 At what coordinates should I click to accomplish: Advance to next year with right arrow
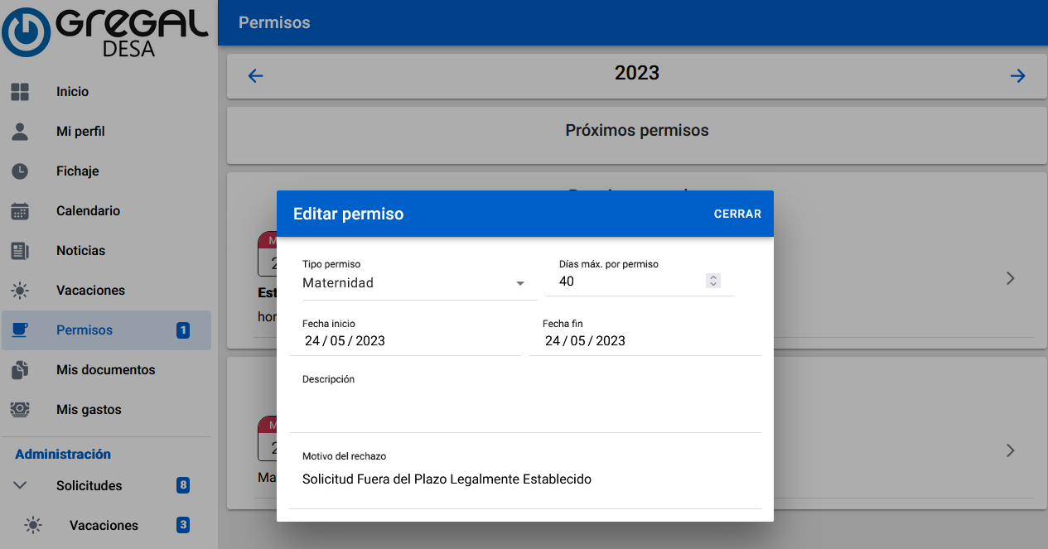[1017, 76]
